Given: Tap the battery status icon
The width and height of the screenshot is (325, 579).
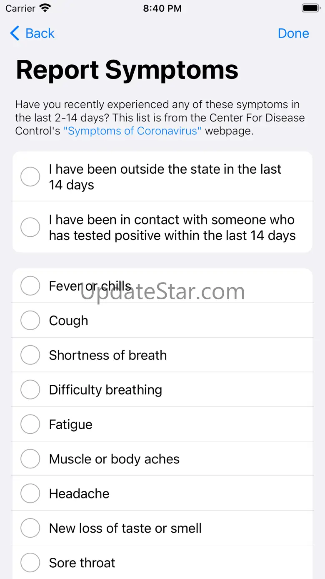Looking at the screenshot, I should tap(310, 8).
